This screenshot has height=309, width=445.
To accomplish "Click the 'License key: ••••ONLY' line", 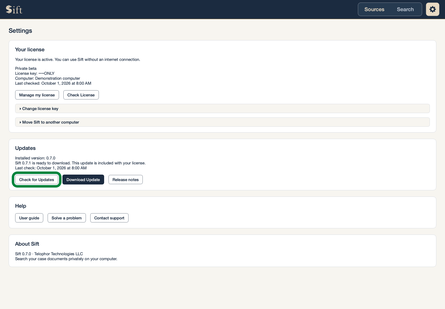I will (35, 73).
